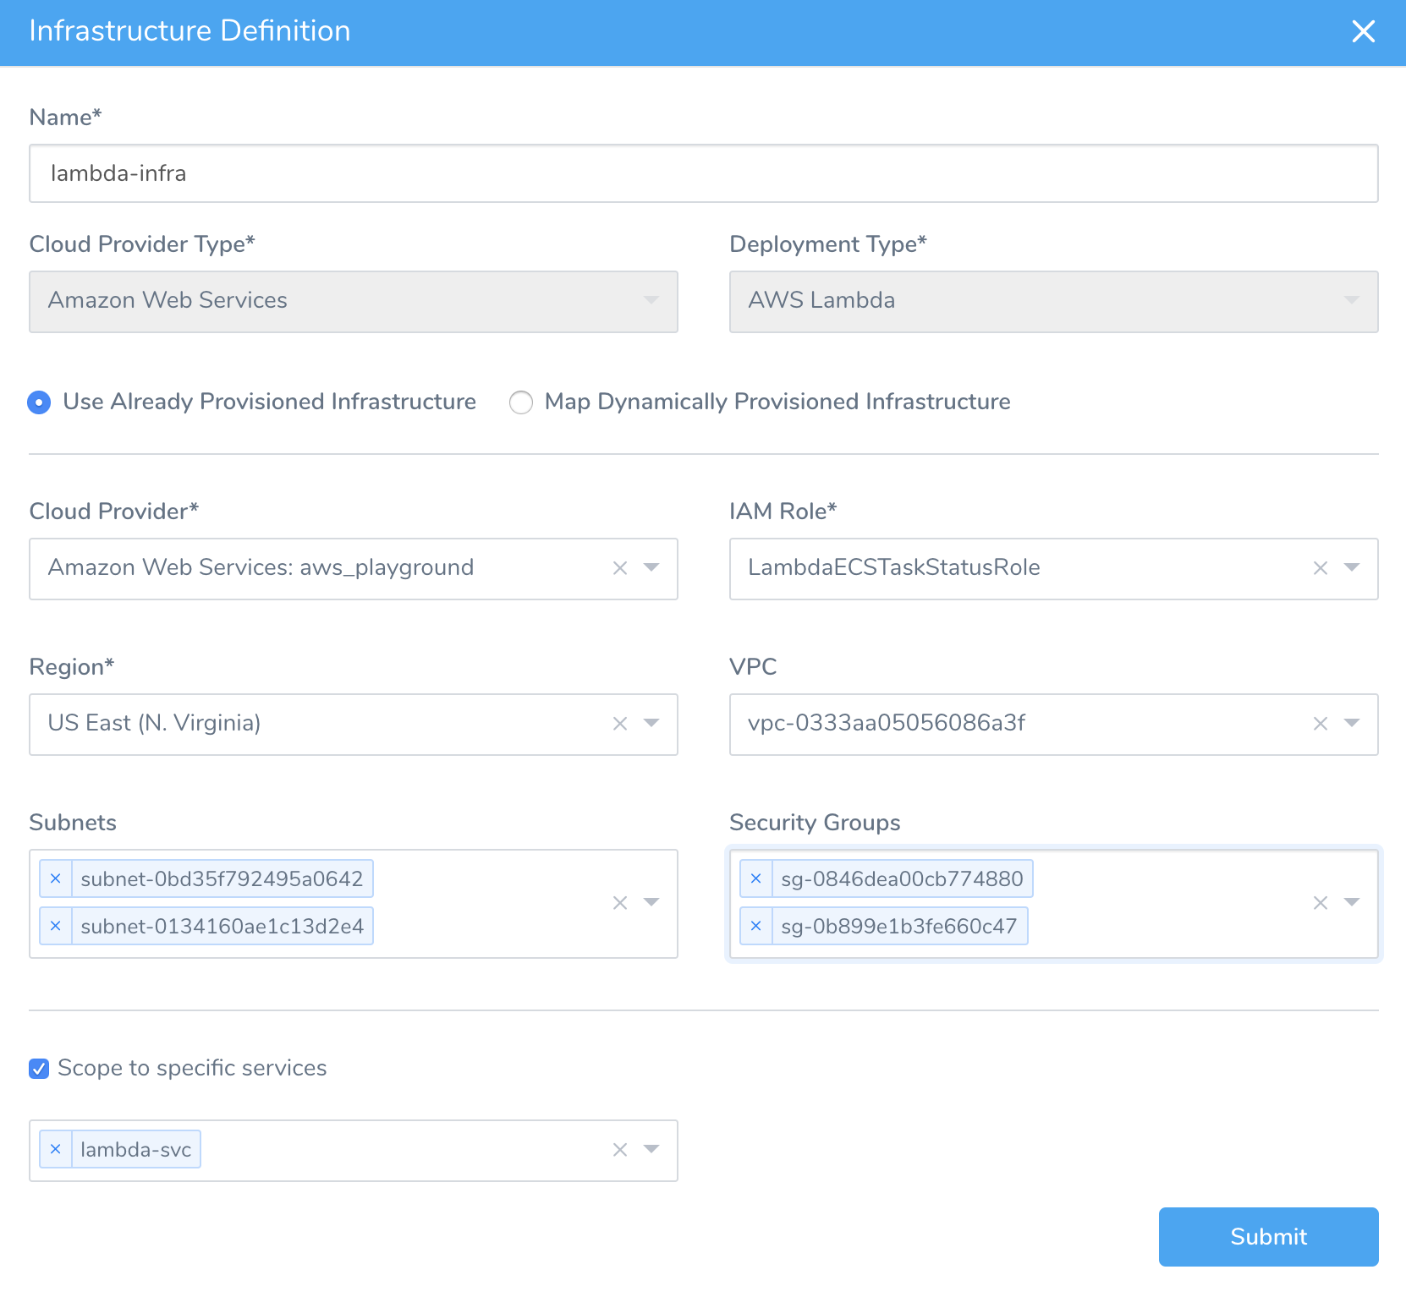Open the Deployment Type dropdown

tap(1054, 301)
